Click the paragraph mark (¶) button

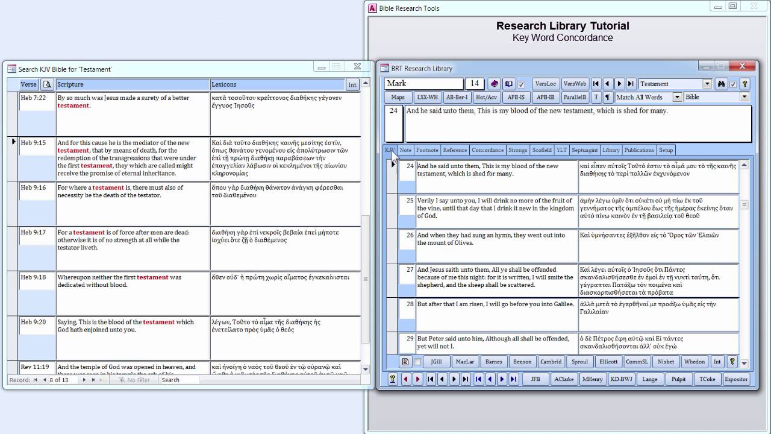pyautogui.click(x=608, y=97)
